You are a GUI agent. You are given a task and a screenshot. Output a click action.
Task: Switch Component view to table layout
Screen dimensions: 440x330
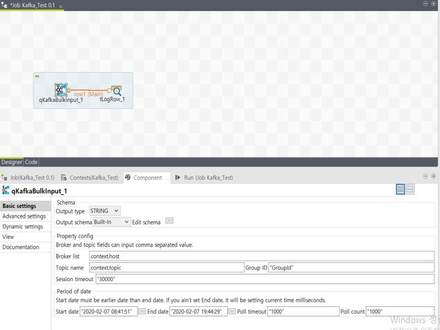[410, 189]
